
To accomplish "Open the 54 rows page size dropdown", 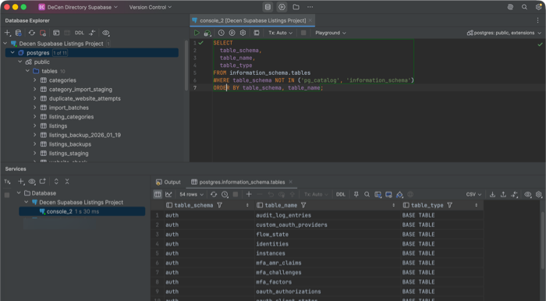I will [192, 194].
